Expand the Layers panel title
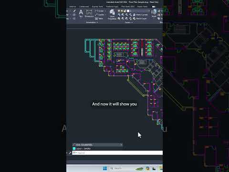Viewport: 229px width, 172px height. click(x=128, y=22)
